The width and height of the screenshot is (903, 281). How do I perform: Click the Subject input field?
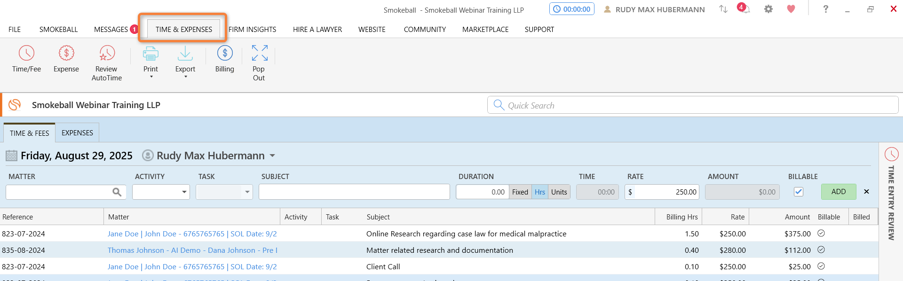(354, 192)
